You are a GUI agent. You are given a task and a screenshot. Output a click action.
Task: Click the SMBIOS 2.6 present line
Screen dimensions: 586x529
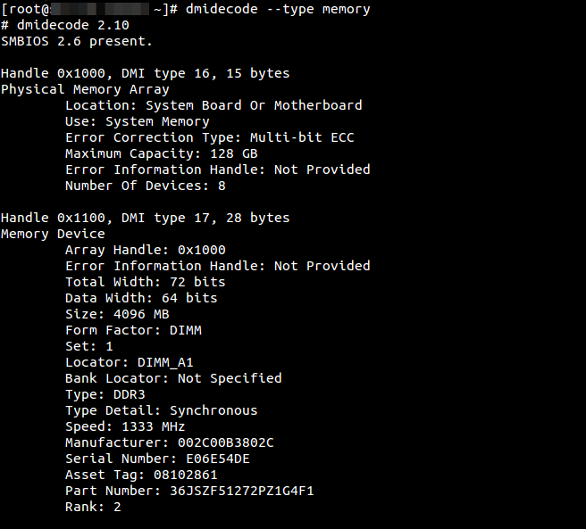pyautogui.click(x=77, y=41)
